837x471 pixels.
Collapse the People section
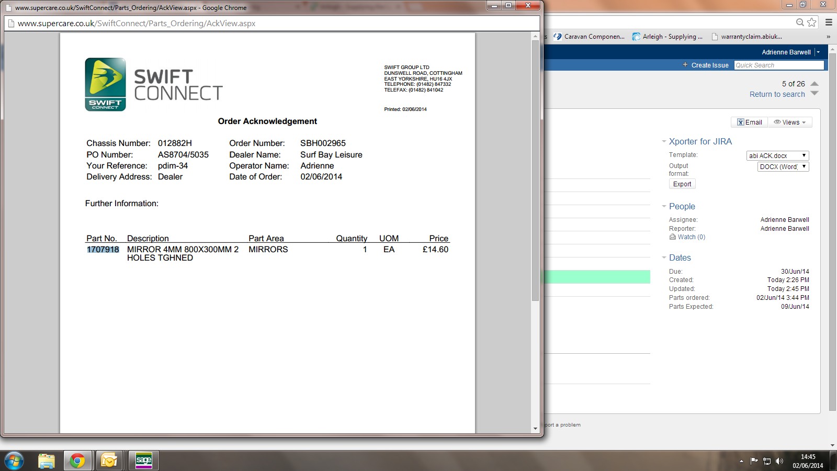pyautogui.click(x=664, y=206)
